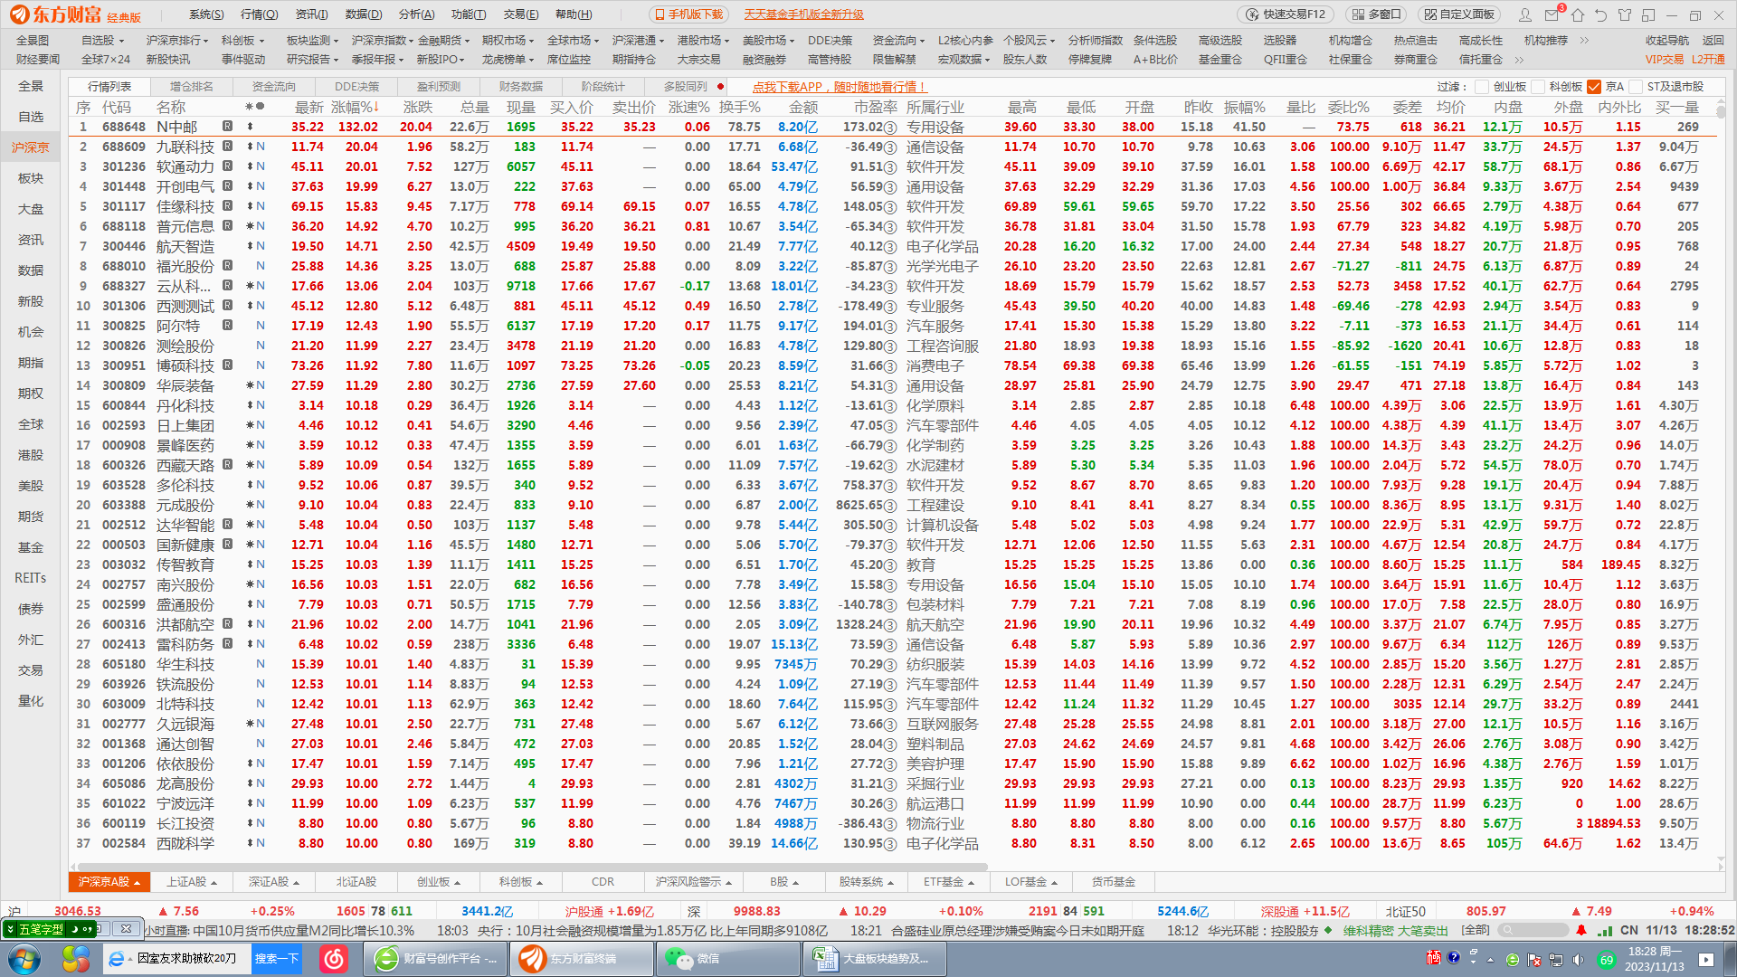Open the 系统(S) menu
This screenshot has width=1737, height=977.
206,14
